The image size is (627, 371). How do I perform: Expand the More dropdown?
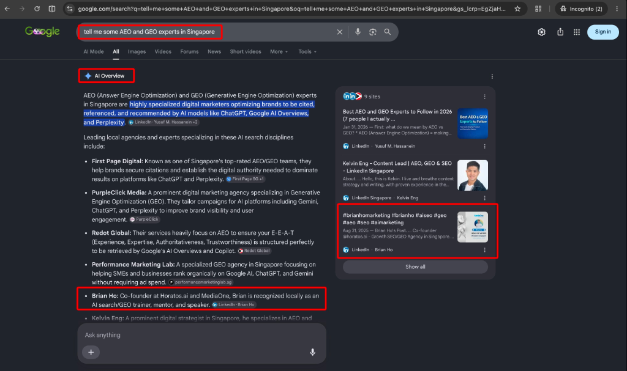click(279, 51)
